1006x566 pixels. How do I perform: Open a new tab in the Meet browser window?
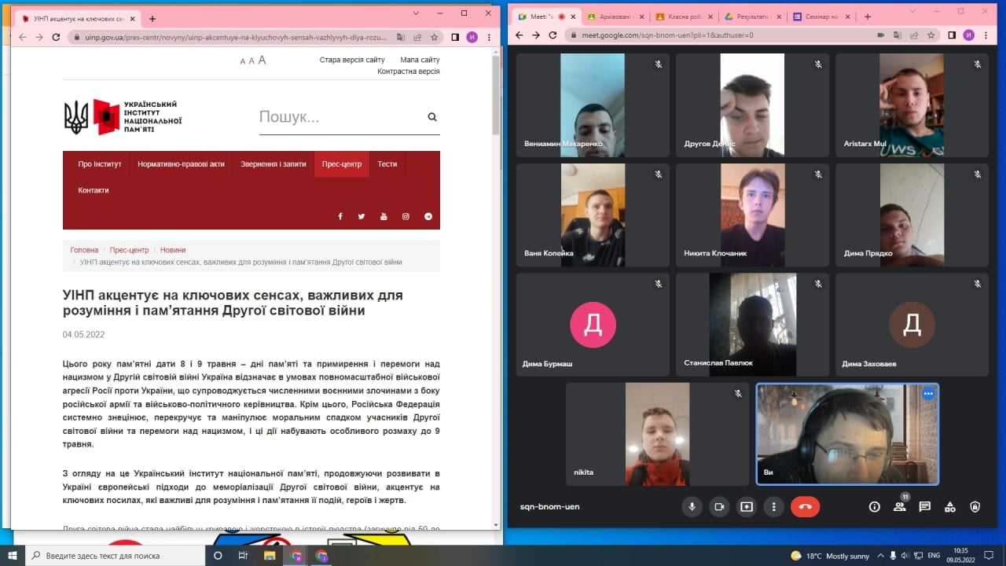(868, 17)
